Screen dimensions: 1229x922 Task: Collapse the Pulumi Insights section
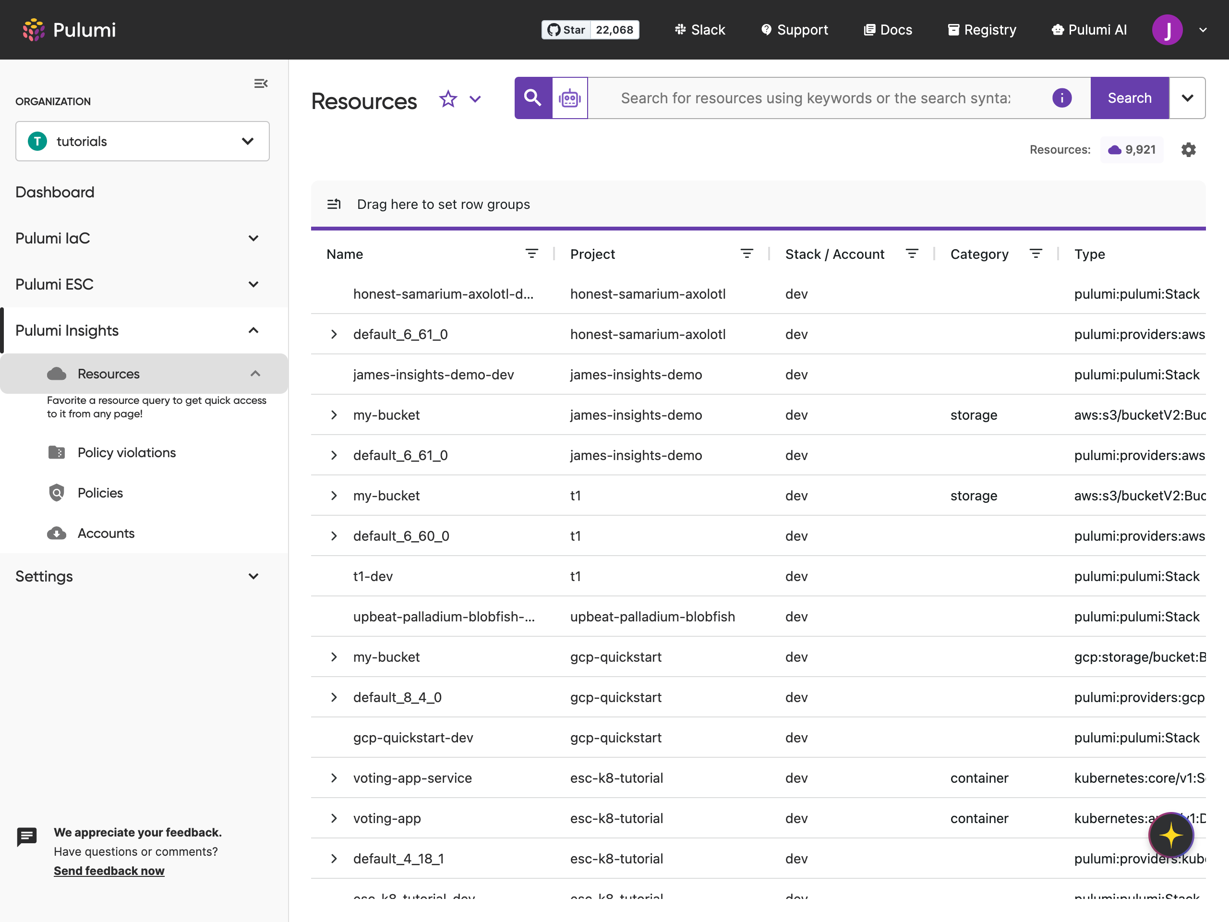(253, 330)
